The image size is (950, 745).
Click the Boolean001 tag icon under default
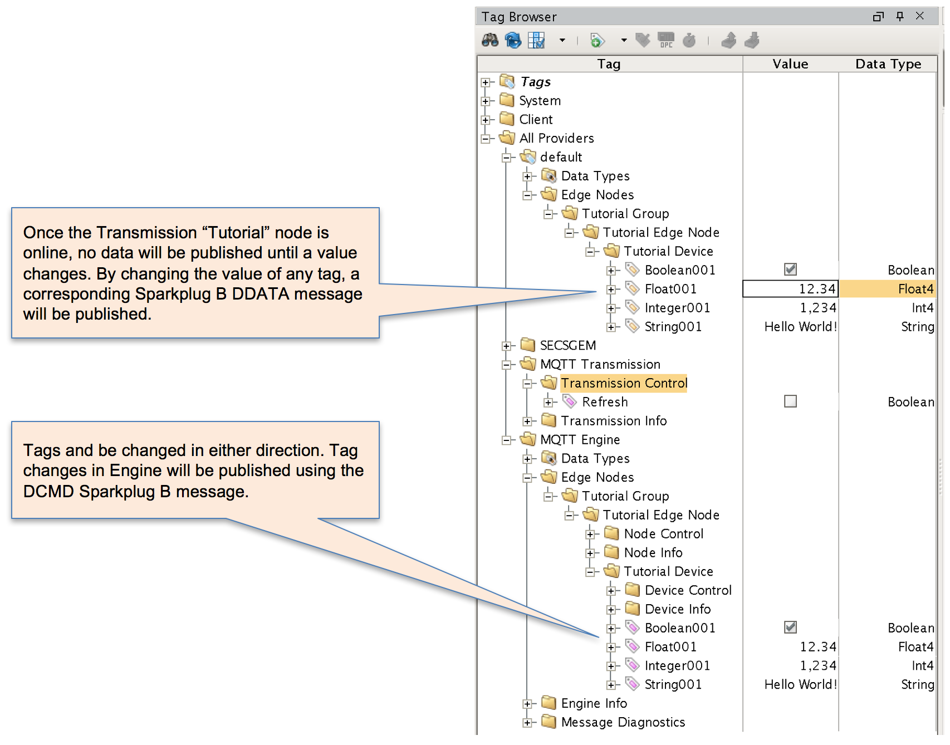pyautogui.click(x=632, y=269)
